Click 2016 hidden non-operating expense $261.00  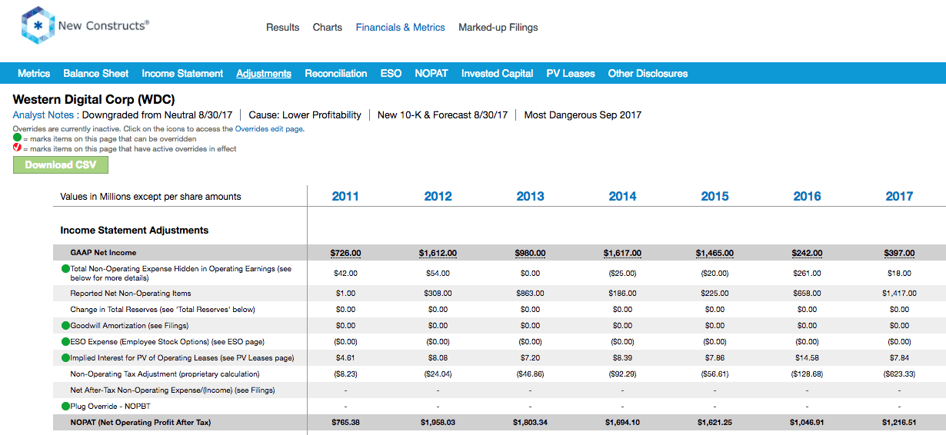click(x=807, y=273)
